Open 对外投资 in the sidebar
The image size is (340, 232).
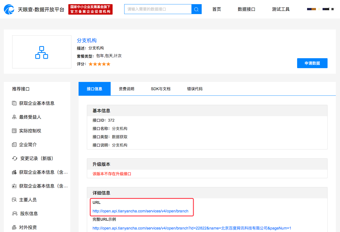point(28,227)
